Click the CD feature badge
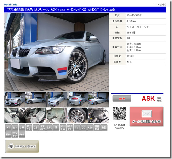The height and width of the screenshot is (159, 172). [x=84, y=128]
